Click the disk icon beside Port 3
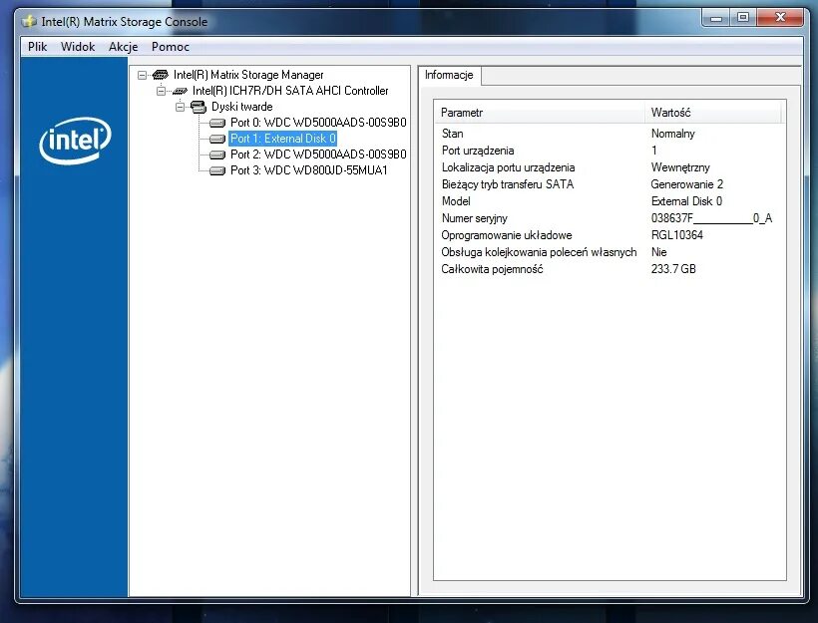The width and height of the screenshot is (818, 623). coord(217,170)
